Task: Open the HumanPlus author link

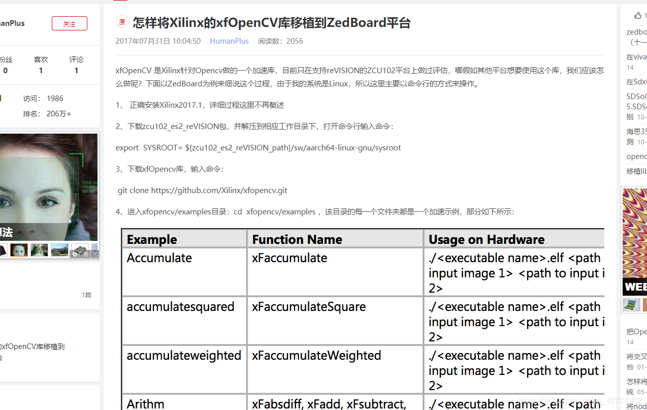Action: point(230,41)
